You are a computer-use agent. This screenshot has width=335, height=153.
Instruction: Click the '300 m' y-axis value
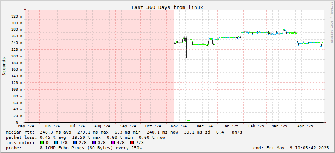[18, 23]
